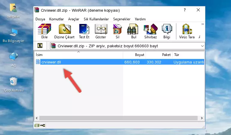Go up one folder level

coord(40,45)
